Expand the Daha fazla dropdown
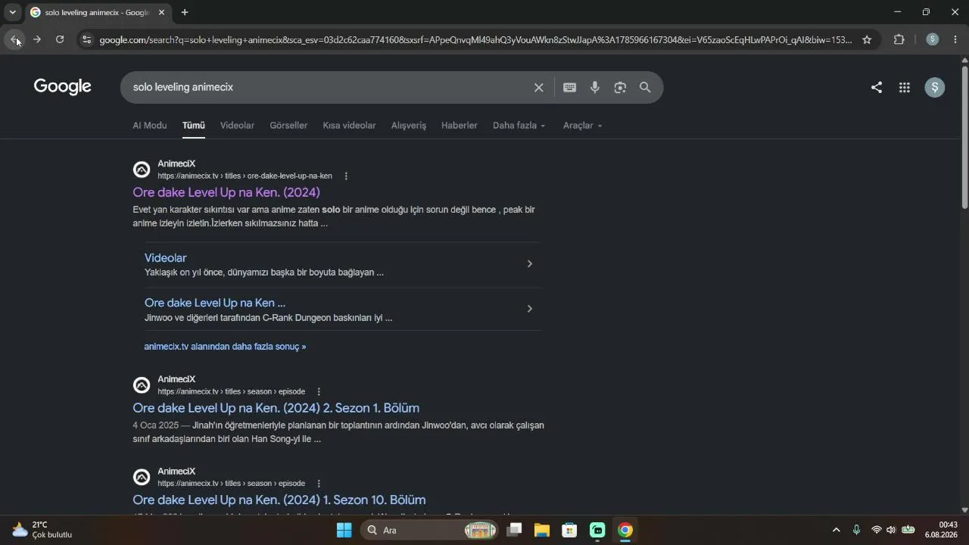 click(x=519, y=126)
